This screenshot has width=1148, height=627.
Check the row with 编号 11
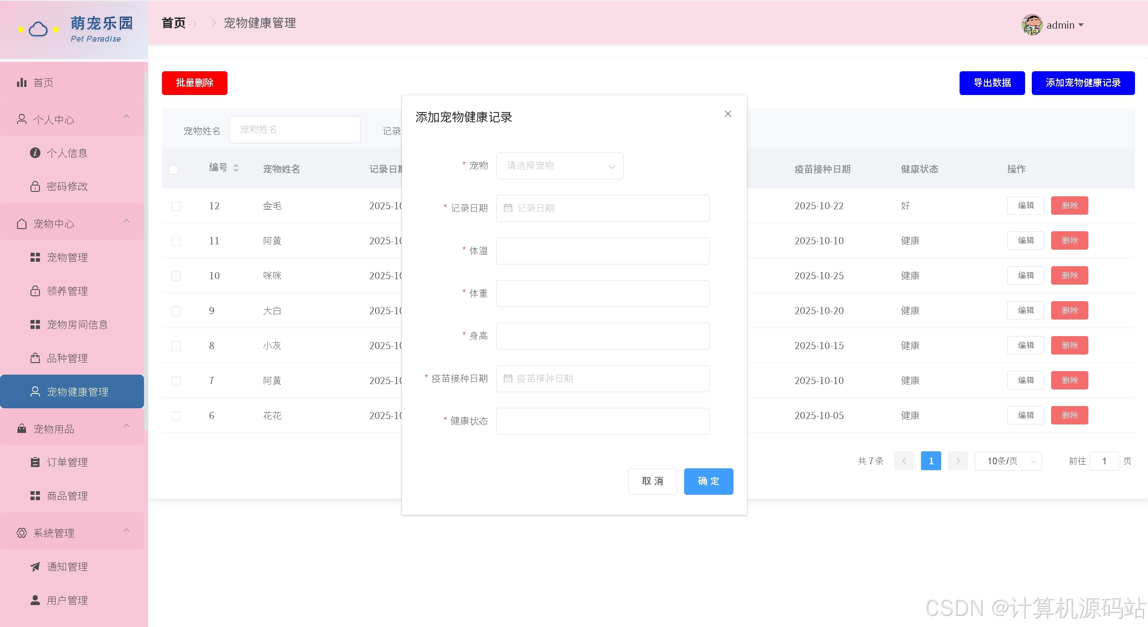pos(176,241)
